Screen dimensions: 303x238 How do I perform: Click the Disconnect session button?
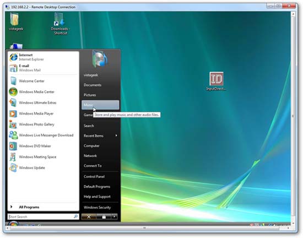pyautogui.click(x=89, y=217)
